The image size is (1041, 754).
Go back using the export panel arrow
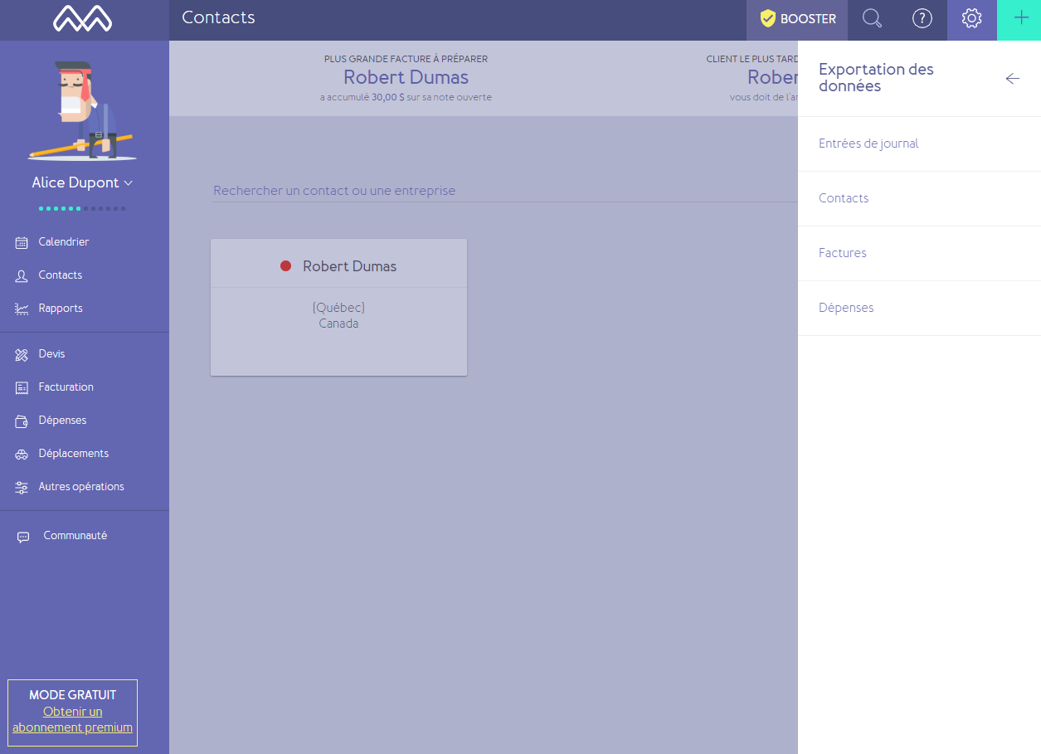pyautogui.click(x=1013, y=78)
